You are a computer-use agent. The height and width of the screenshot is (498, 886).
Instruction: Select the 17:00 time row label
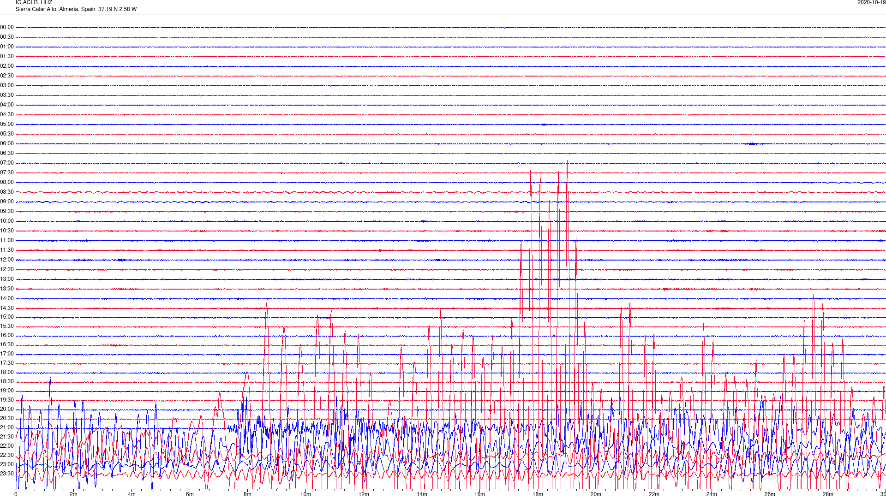tap(7, 354)
